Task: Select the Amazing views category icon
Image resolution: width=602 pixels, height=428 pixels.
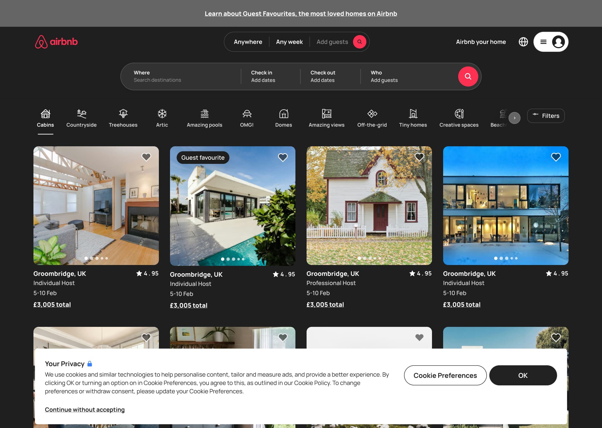Action: coord(327,114)
